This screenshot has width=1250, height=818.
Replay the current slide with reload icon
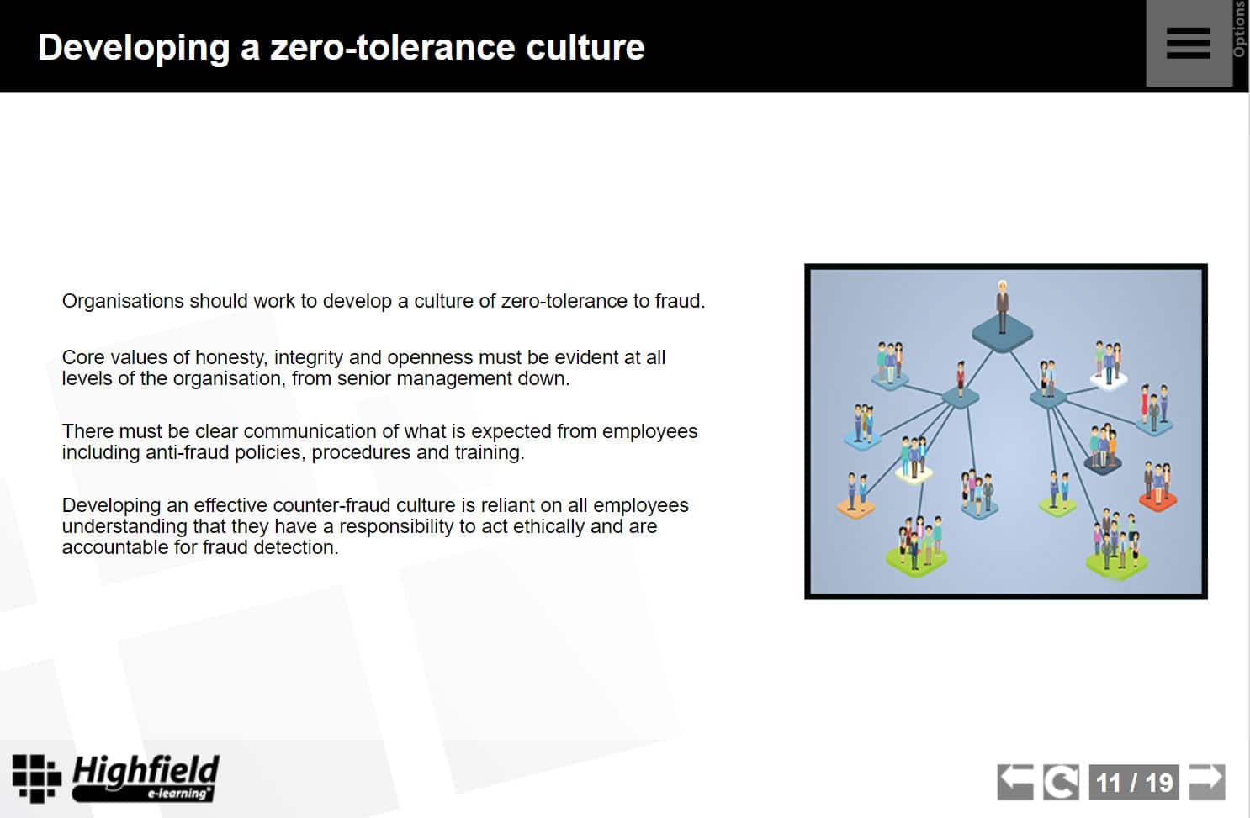pyautogui.click(x=1060, y=782)
